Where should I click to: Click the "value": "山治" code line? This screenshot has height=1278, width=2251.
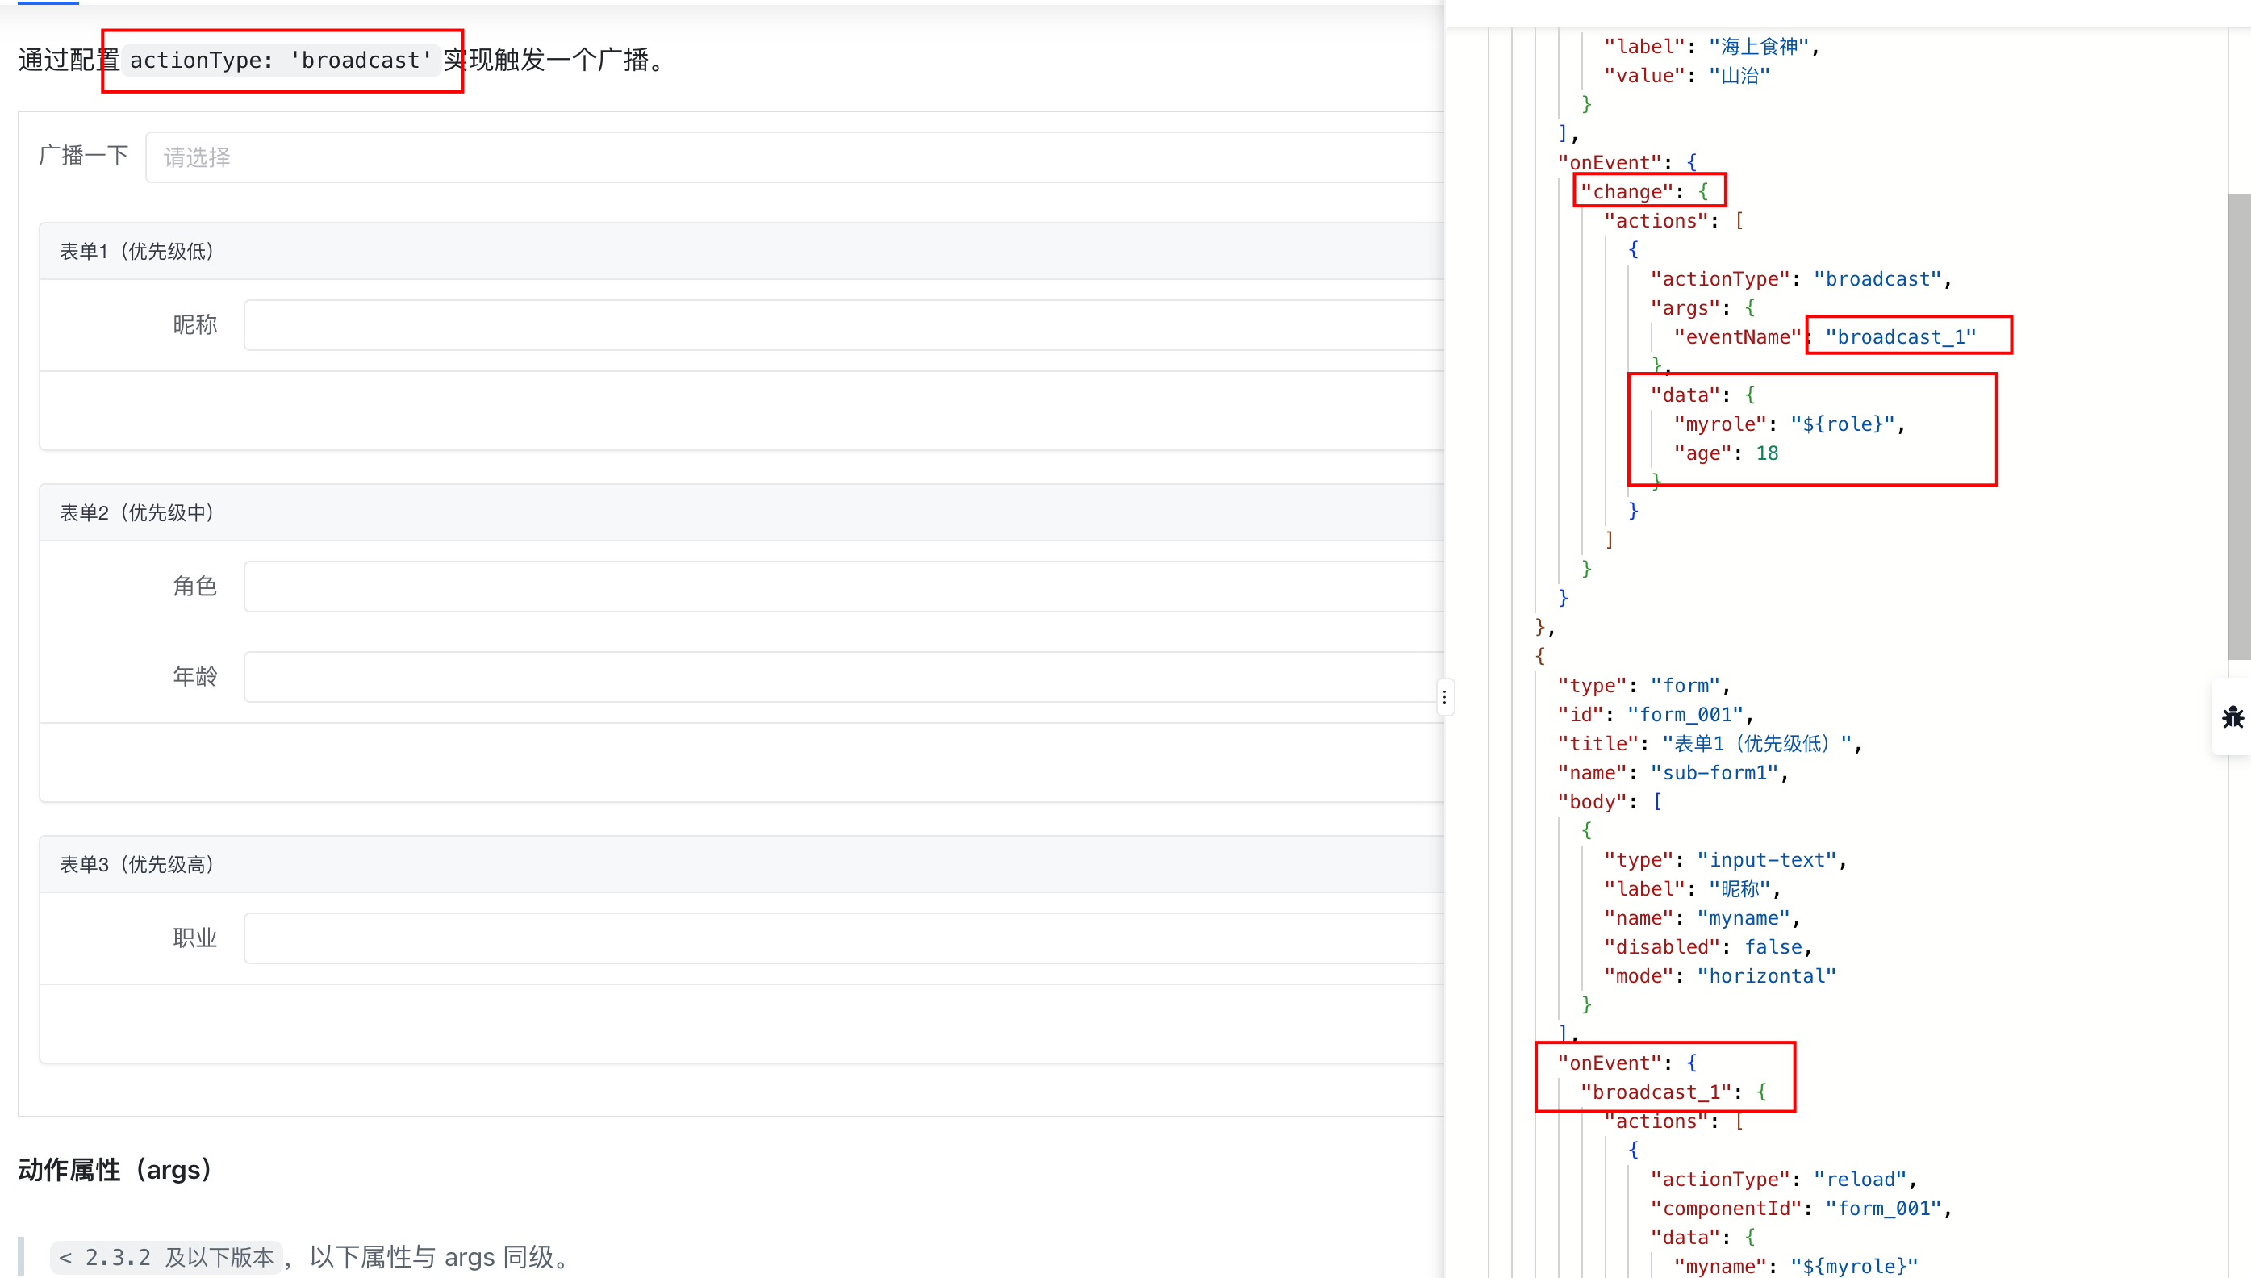1687,76
